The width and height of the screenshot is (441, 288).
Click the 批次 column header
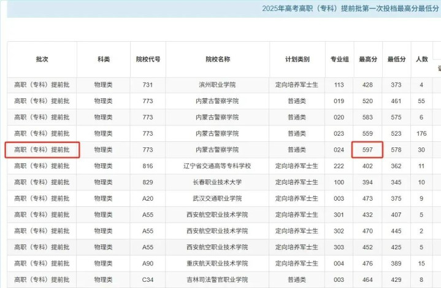click(x=42, y=60)
